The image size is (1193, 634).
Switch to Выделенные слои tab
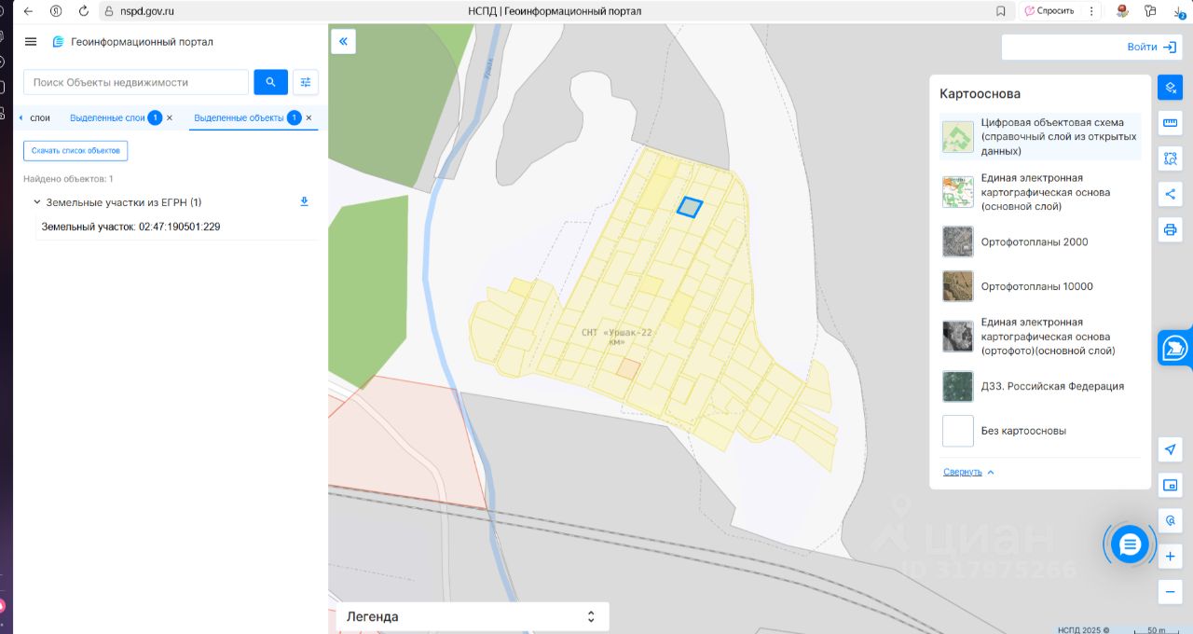tap(107, 117)
